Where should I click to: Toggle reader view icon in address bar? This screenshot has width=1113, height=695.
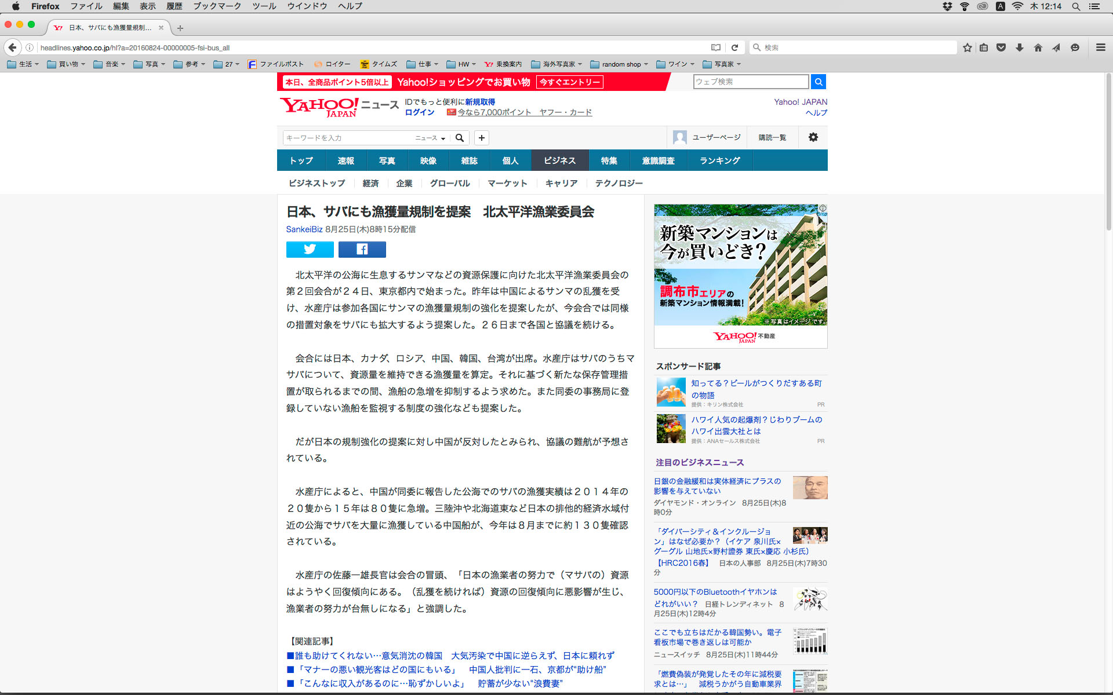tap(716, 47)
